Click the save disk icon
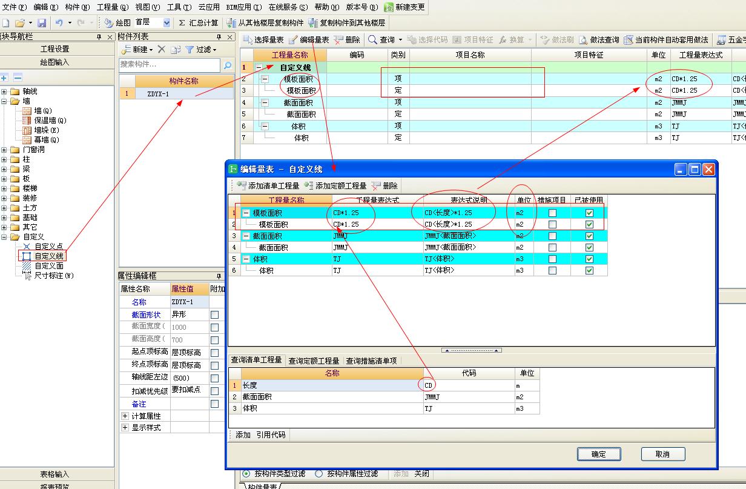The image size is (746, 489). (x=42, y=23)
